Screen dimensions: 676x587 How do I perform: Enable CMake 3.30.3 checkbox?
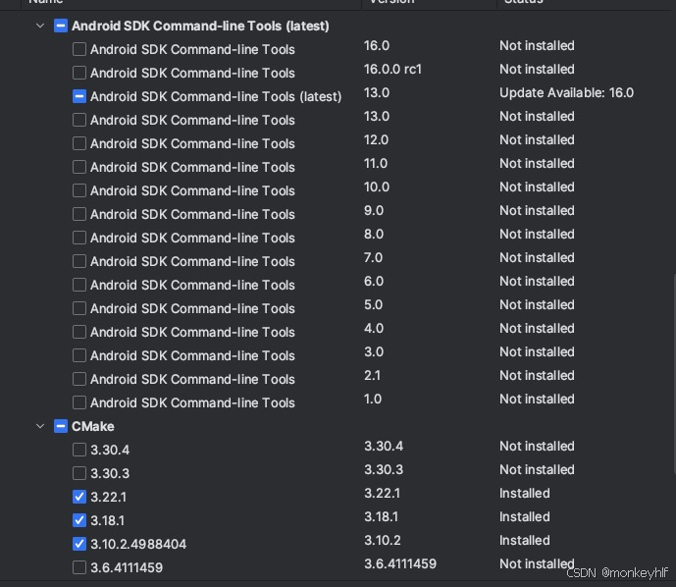pyautogui.click(x=79, y=473)
